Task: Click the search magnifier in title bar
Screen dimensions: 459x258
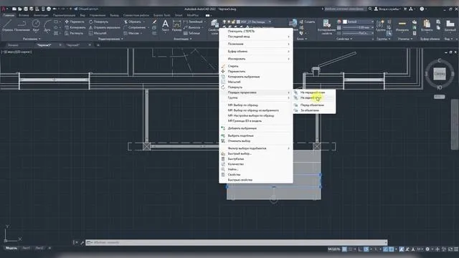Action: 370,9
